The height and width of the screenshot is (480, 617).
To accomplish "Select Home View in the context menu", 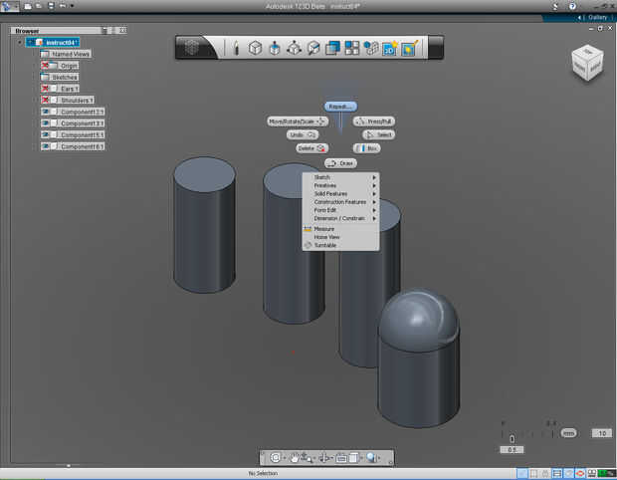I will 326,237.
